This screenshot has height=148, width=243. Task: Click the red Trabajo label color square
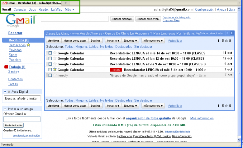pyautogui.click(x=6, y=67)
